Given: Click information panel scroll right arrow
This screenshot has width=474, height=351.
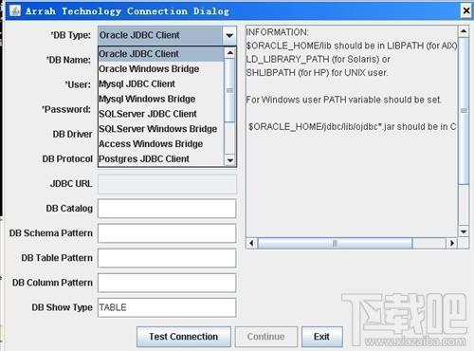Looking at the screenshot, I should click(452, 243).
